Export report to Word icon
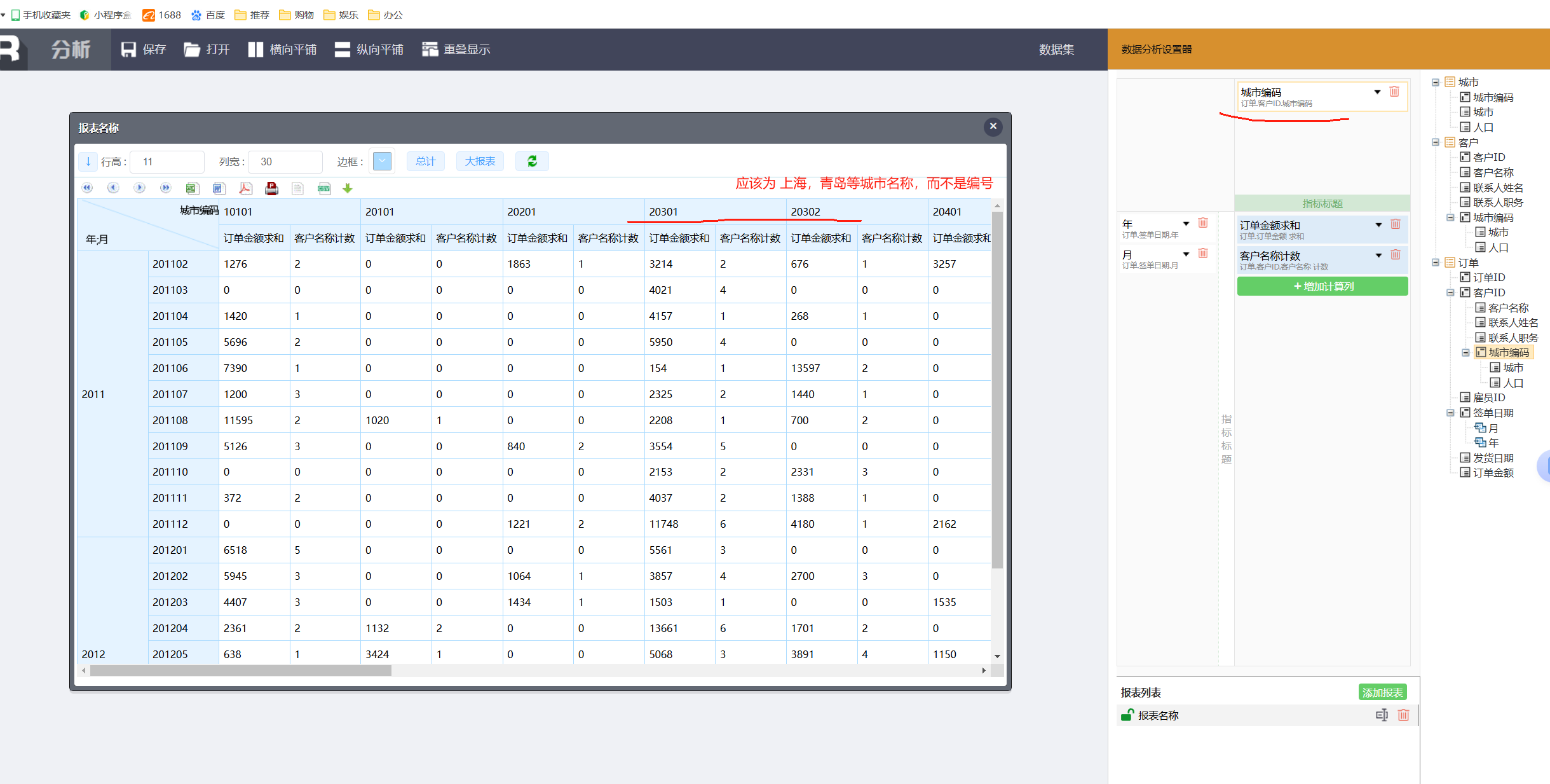This screenshot has height=784, width=1550. [219, 188]
